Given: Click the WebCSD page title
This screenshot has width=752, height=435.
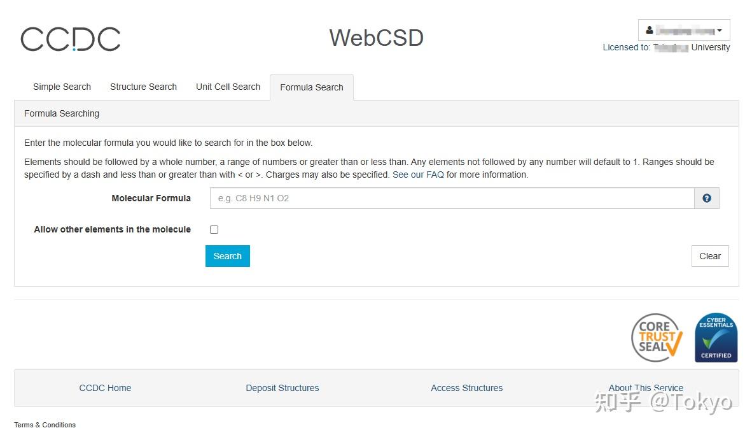Looking at the screenshot, I should coord(376,38).
